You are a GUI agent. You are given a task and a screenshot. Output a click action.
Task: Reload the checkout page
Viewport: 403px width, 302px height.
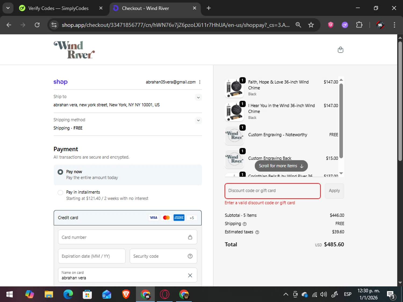click(37, 25)
